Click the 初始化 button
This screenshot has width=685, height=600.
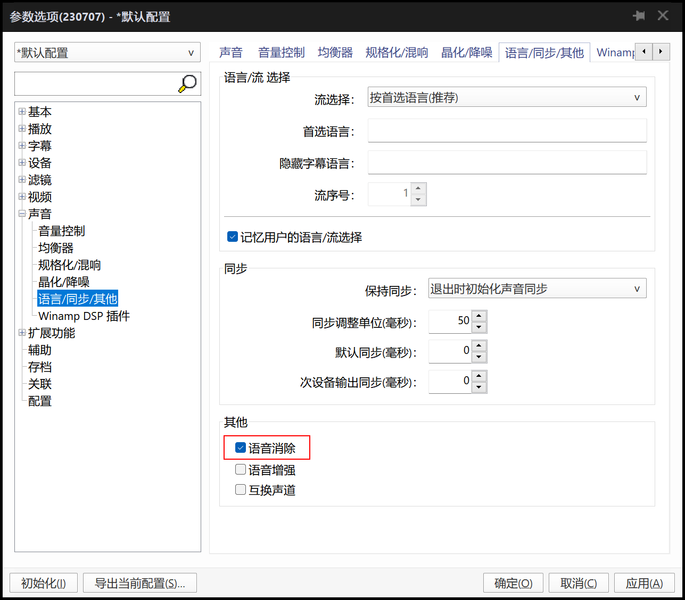43,582
